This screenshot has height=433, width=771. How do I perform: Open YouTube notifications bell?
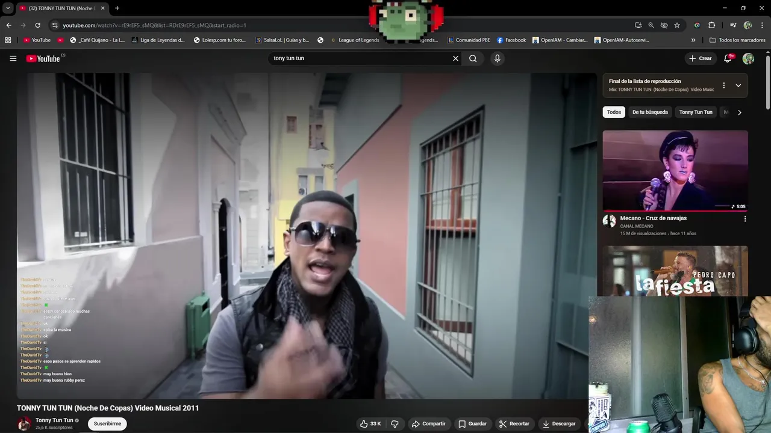pyautogui.click(x=728, y=58)
